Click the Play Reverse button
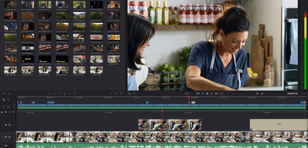308x148 pixels. click(x=203, y=93)
